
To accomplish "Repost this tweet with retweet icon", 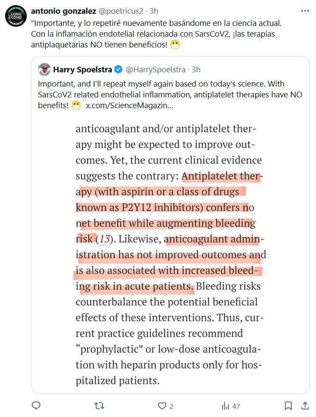I will [99, 406].
